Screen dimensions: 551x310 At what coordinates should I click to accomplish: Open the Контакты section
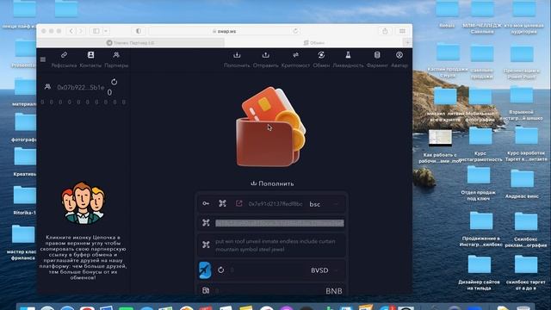90,59
